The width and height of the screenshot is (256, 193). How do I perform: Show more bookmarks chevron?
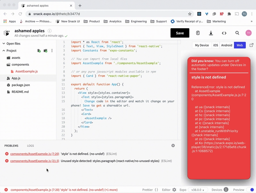click(x=252, y=21)
